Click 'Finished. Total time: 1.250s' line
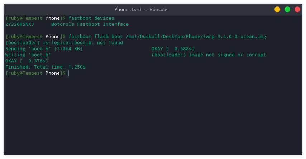The image size is (306, 159). click(x=45, y=67)
